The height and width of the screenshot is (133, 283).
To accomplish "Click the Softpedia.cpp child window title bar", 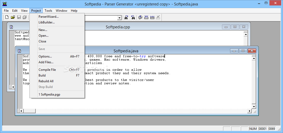I will (118, 27).
